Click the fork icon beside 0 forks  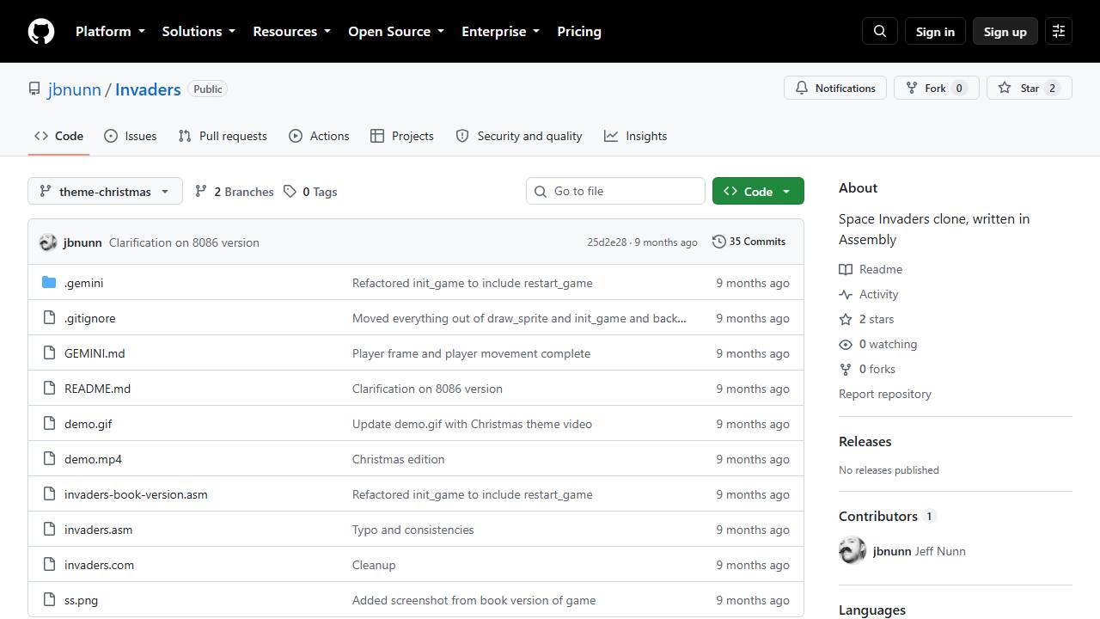point(846,369)
